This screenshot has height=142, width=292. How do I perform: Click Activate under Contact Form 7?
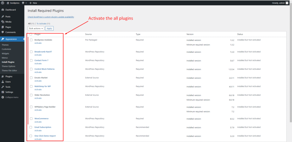38,63
